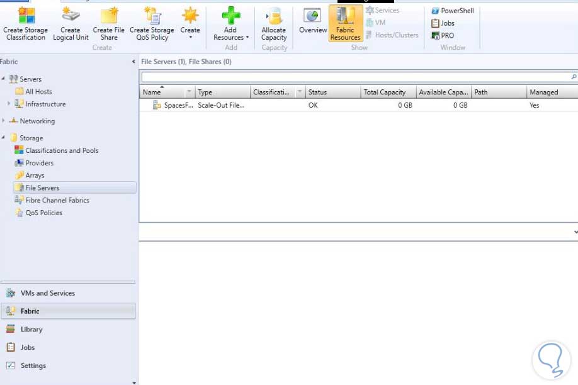Click in the file servers search box
This screenshot has width=578, height=385.
(x=355, y=77)
